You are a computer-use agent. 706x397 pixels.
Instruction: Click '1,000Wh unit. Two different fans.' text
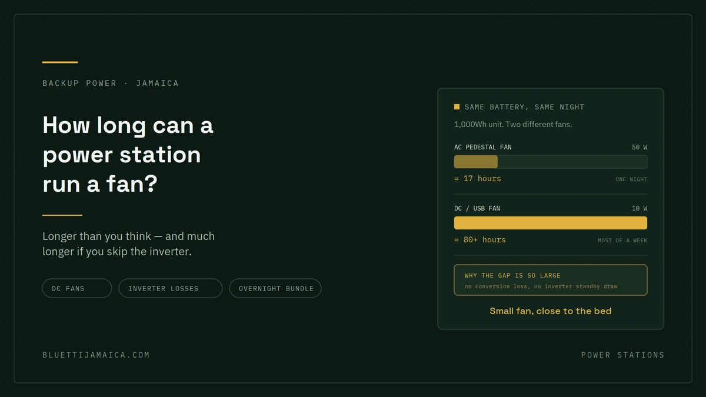click(513, 124)
